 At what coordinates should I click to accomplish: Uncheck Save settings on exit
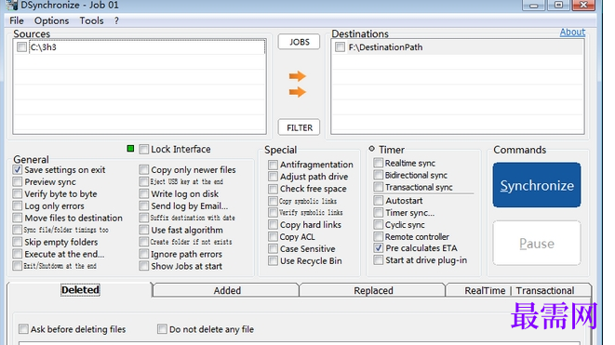[18, 170]
